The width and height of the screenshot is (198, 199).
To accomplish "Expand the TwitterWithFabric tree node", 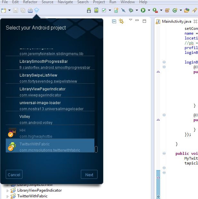I will pyautogui.click(x=8, y=196).
